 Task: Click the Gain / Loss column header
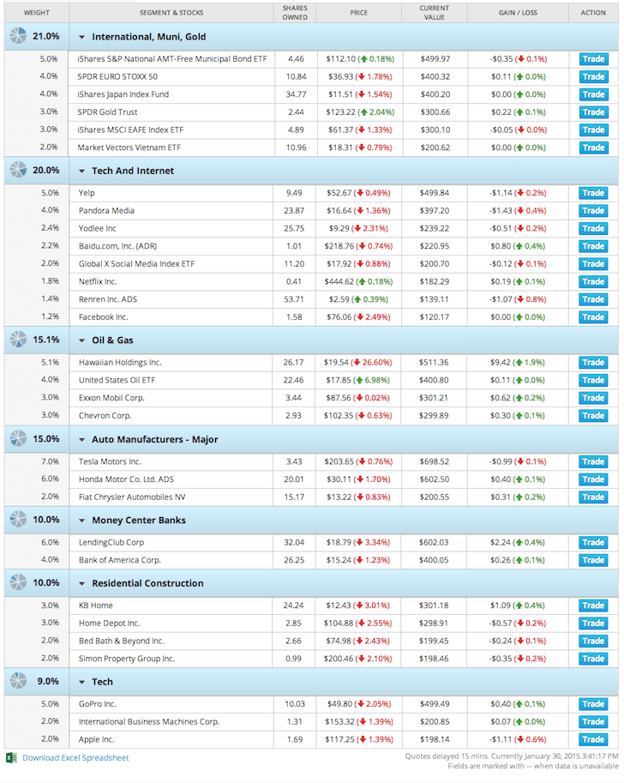click(518, 13)
